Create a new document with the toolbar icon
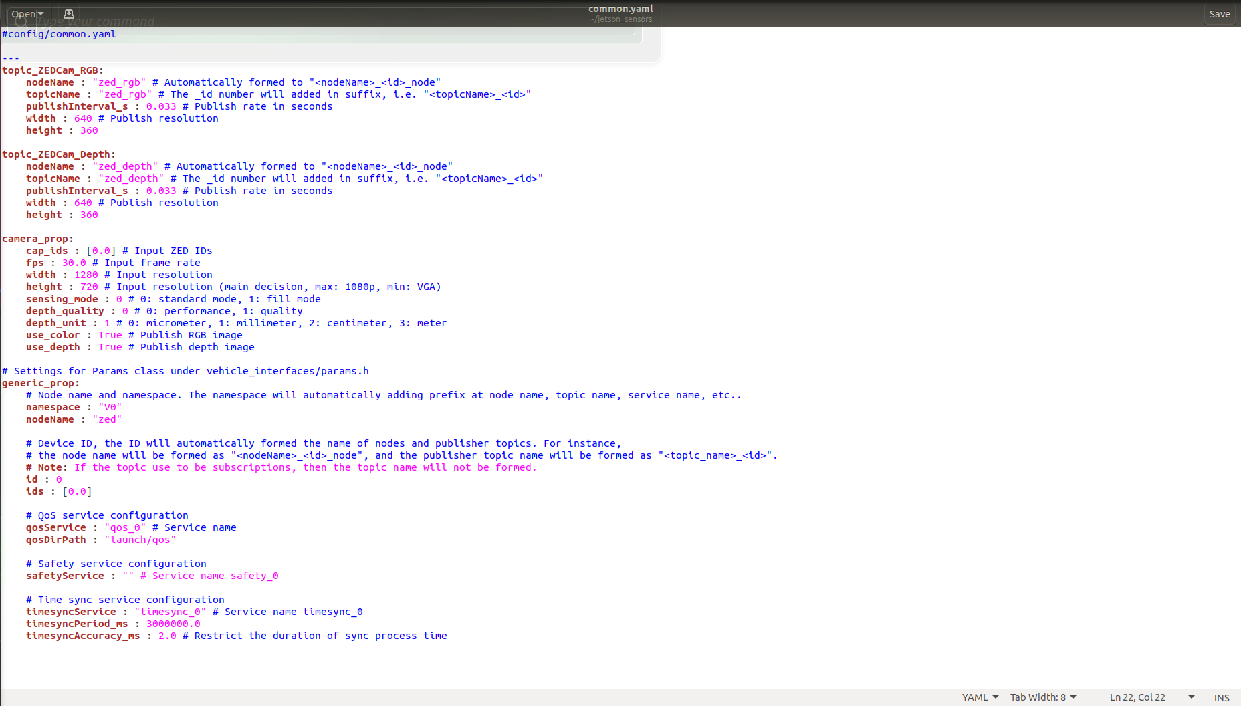1241x706 pixels. coord(68,14)
